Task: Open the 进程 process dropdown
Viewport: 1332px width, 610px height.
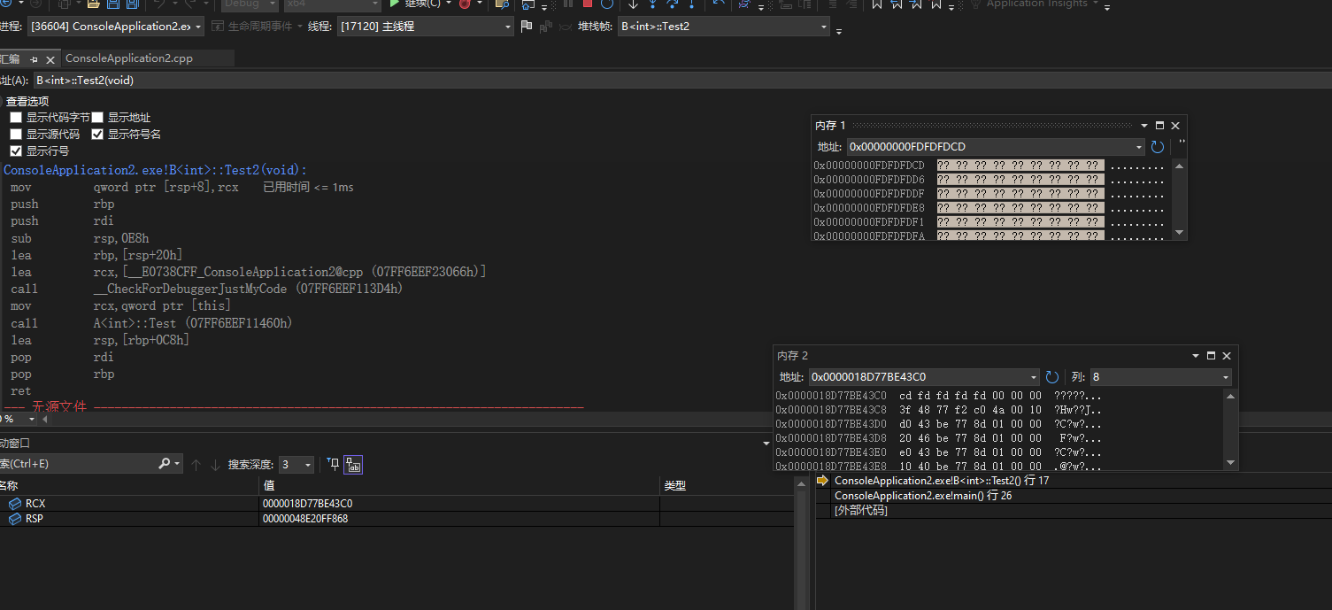Action: click(116, 27)
